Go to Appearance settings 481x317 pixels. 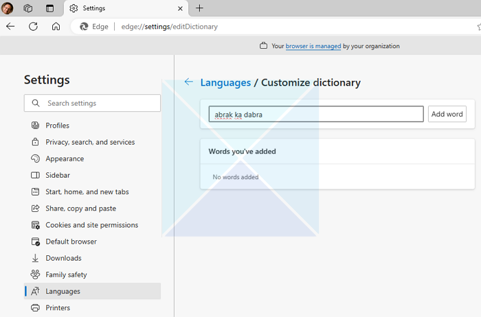65,158
